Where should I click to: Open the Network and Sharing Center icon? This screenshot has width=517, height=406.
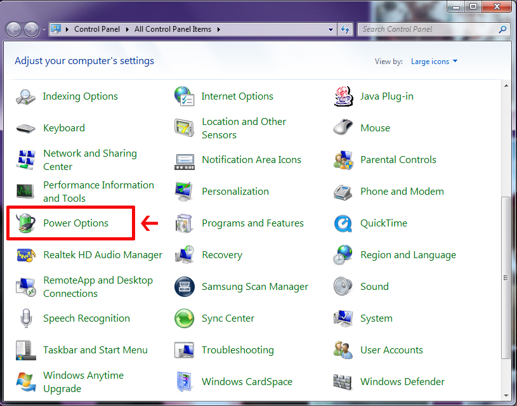[x=26, y=160]
